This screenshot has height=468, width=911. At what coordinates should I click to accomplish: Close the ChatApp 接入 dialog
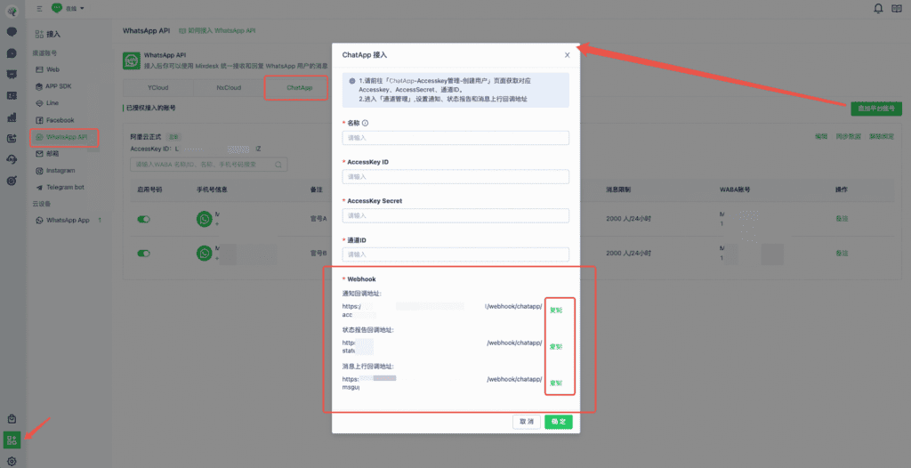(567, 55)
